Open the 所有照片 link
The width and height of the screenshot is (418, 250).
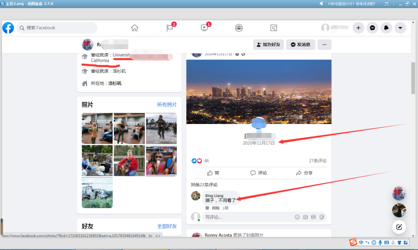[x=167, y=105]
